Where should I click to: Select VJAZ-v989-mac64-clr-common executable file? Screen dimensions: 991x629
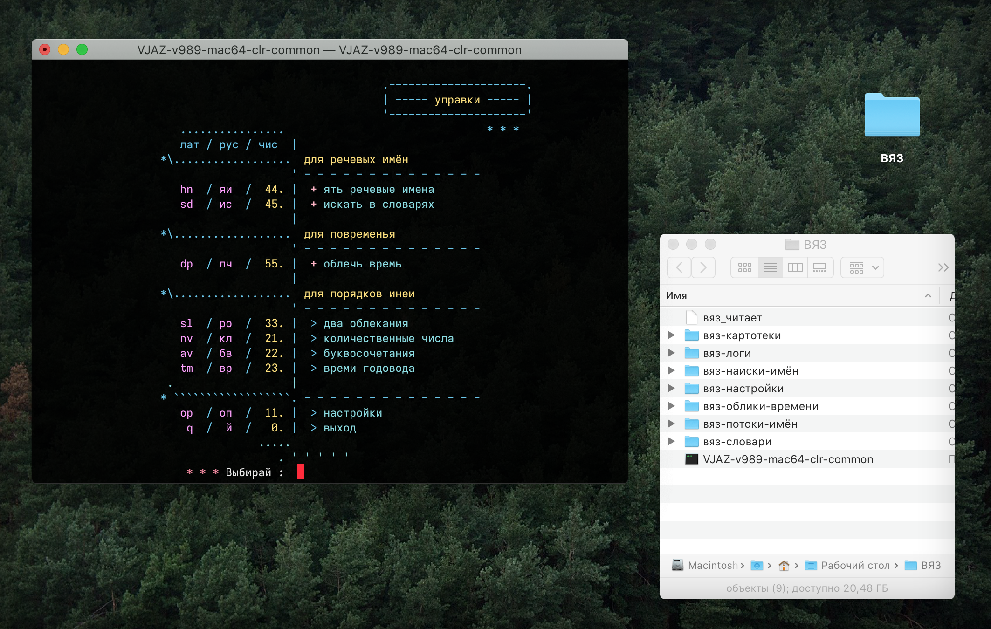[x=787, y=459]
